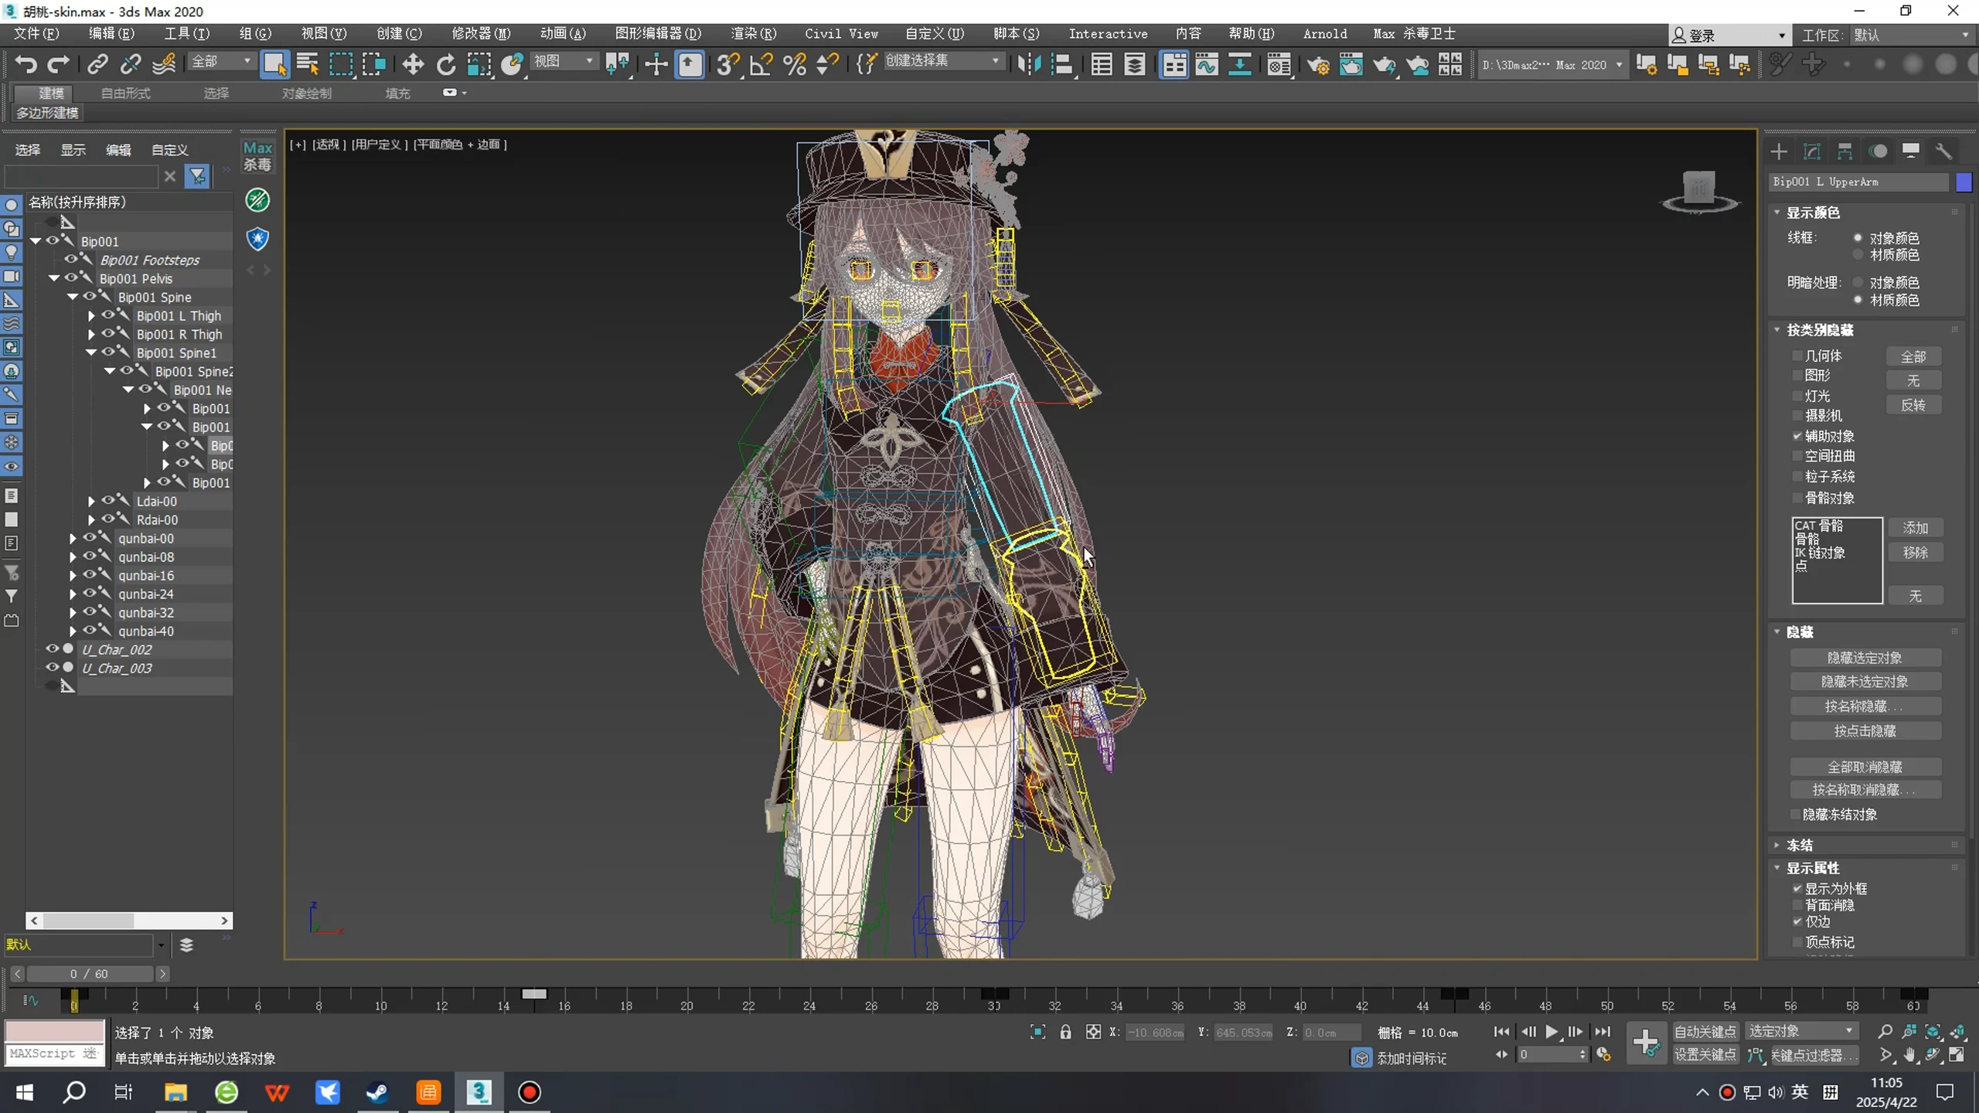The image size is (1979, 1113).
Task: Uncheck the 辅助对象 checkbox
Action: click(1797, 436)
